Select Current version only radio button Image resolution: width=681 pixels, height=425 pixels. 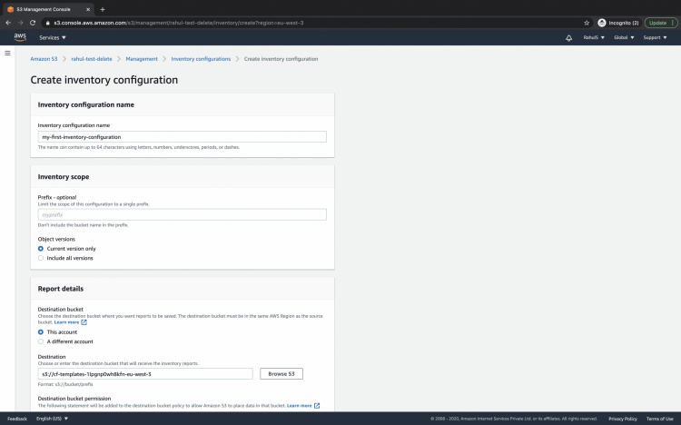tap(41, 248)
